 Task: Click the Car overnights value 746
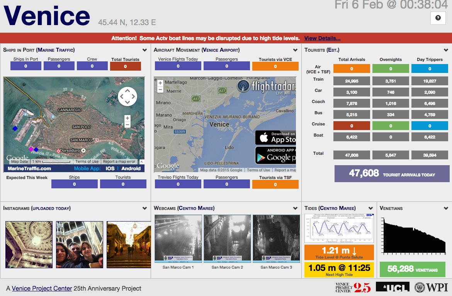[x=391, y=92]
